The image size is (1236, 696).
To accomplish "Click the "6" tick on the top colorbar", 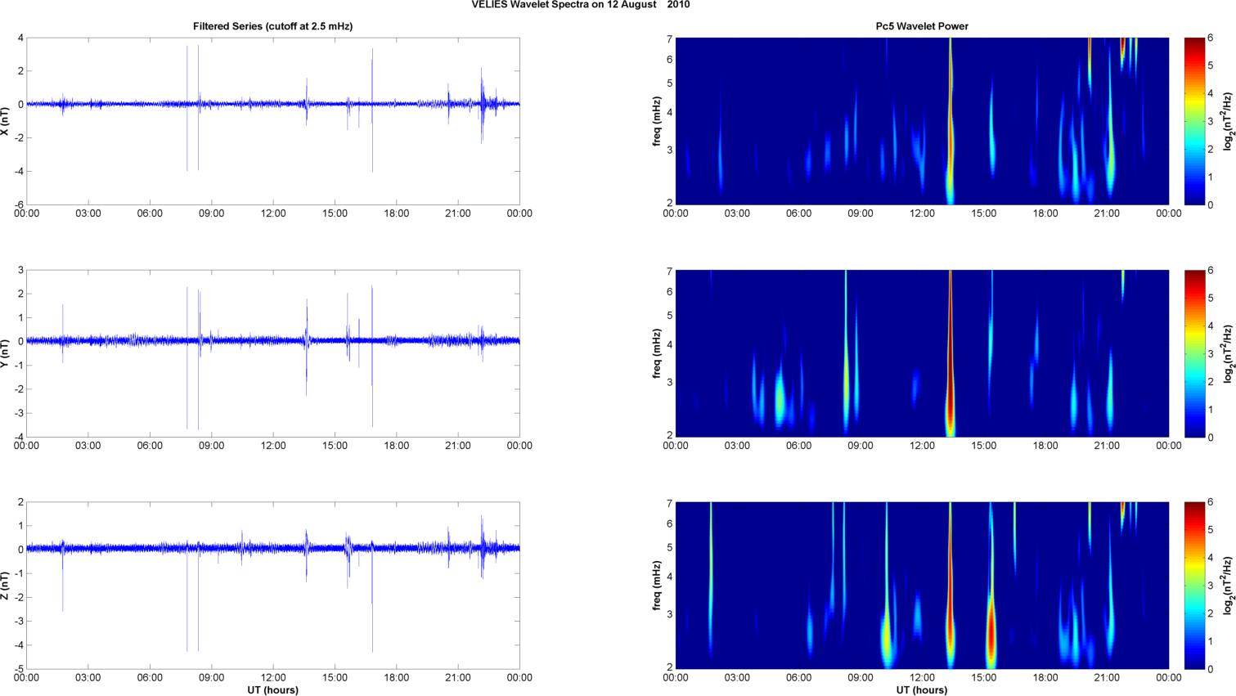I will pos(1211,38).
